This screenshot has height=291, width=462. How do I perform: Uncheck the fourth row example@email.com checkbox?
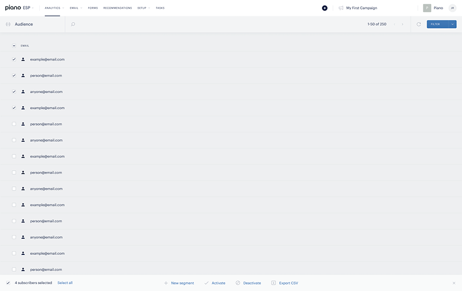tap(14, 108)
